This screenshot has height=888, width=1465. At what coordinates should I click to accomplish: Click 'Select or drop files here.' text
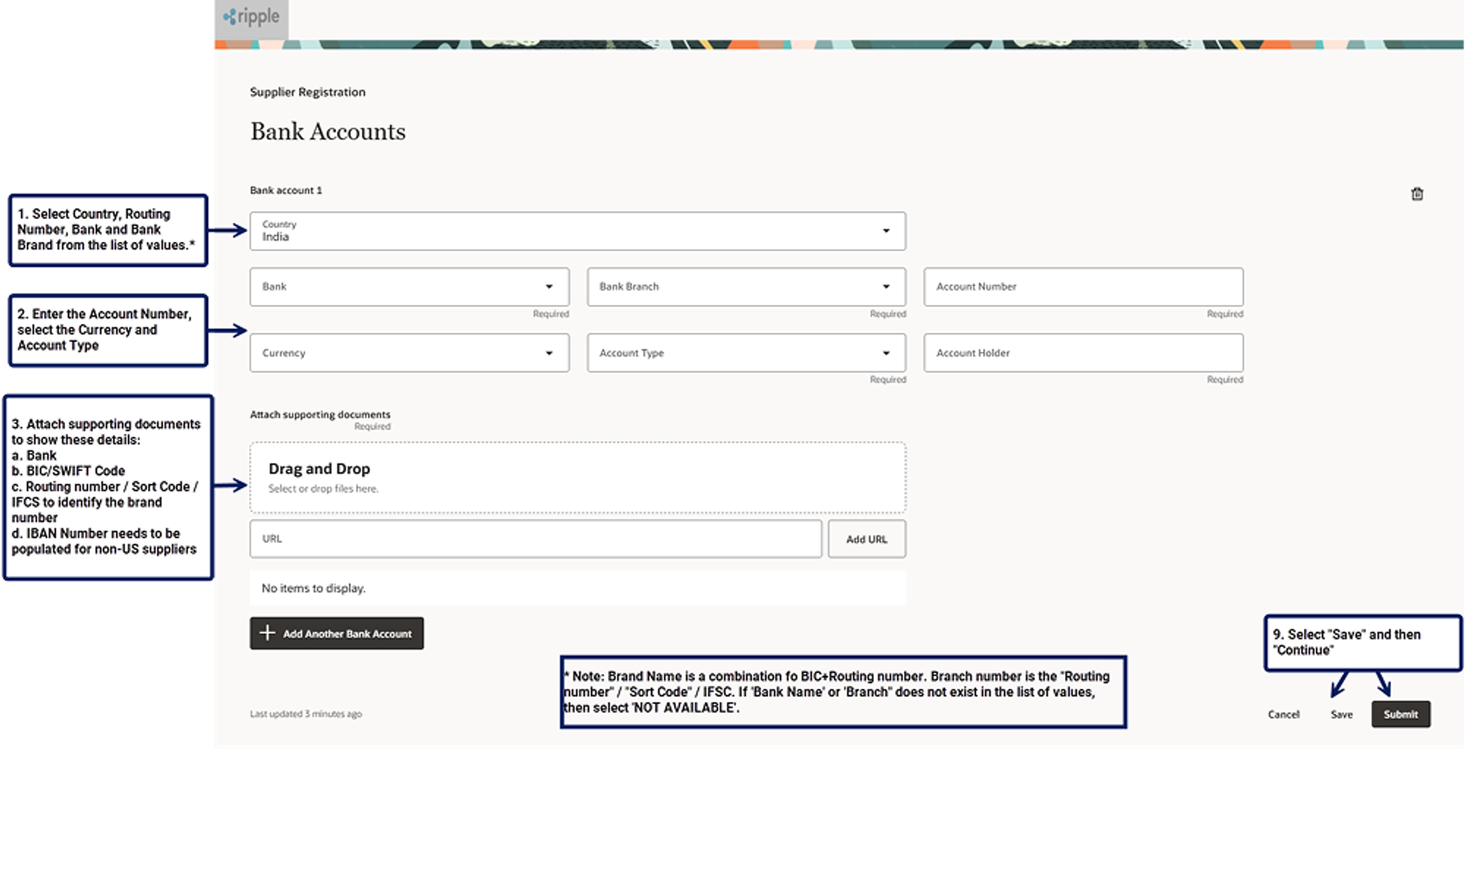(323, 489)
